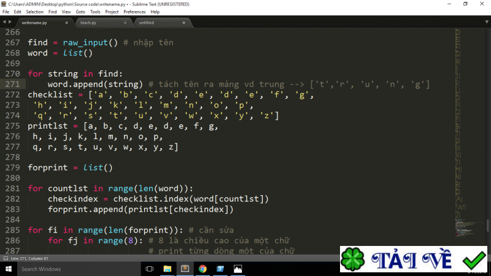Go to previous tab with left arrow
Viewport: 491px width, 276px height.
click(x=4, y=22)
